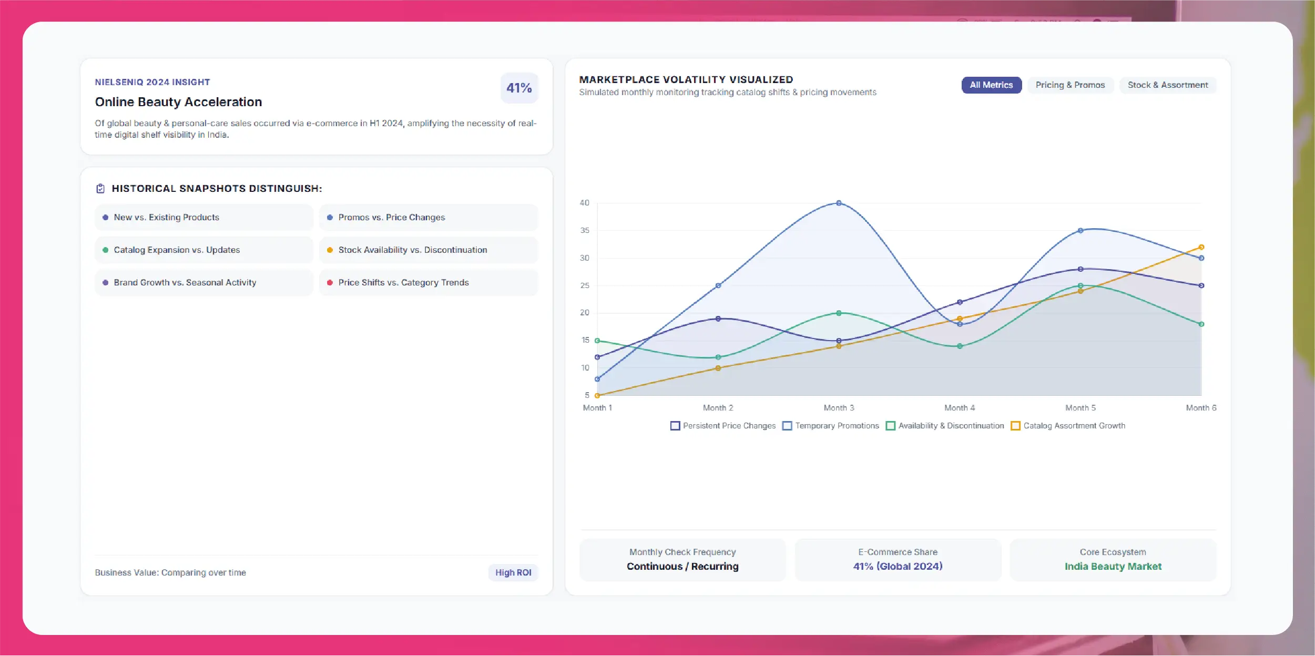Viewport: 1315px width, 656px height.
Task: Open the Stock & Assortment tab
Action: (x=1167, y=85)
